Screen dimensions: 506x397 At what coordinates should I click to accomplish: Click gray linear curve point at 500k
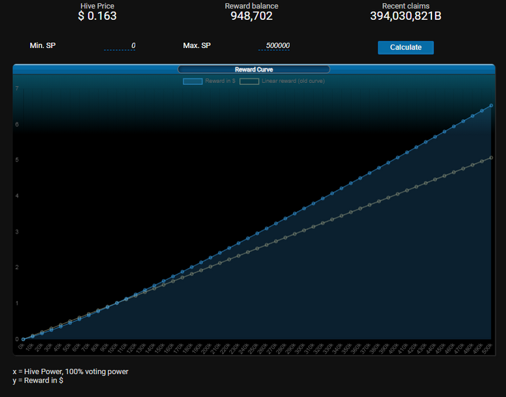[491, 158]
